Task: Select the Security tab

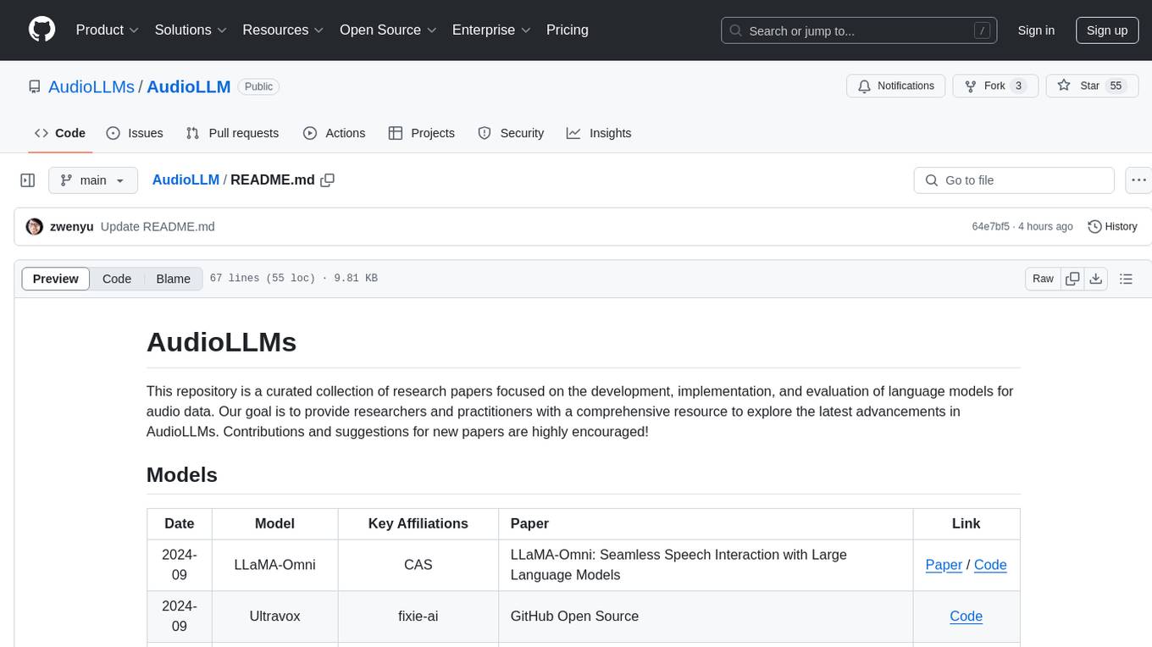Action: (x=511, y=133)
